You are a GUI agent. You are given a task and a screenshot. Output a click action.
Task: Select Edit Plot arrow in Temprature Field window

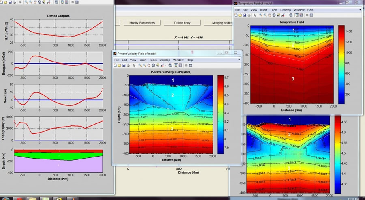[255, 15]
